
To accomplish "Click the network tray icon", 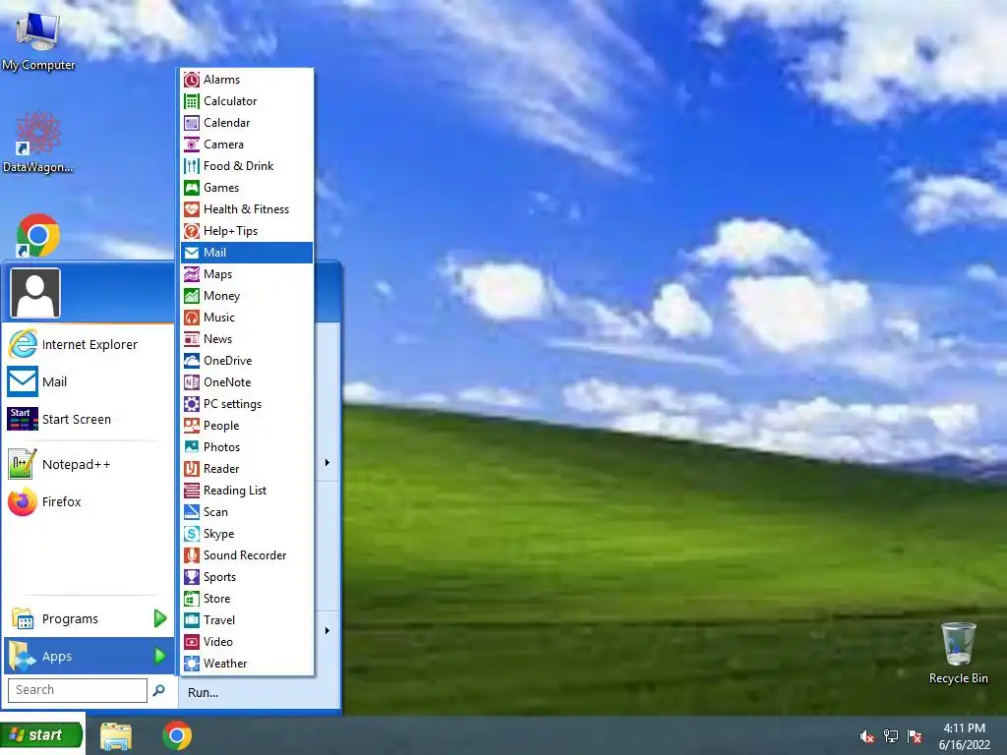I will [x=891, y=736].
